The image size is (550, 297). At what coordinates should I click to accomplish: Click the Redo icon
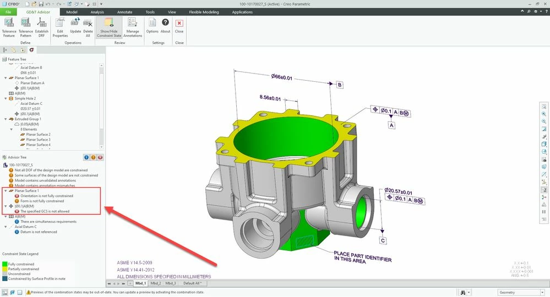(58, 4)
